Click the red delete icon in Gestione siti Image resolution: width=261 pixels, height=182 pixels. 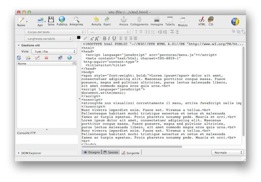point(46,58)
